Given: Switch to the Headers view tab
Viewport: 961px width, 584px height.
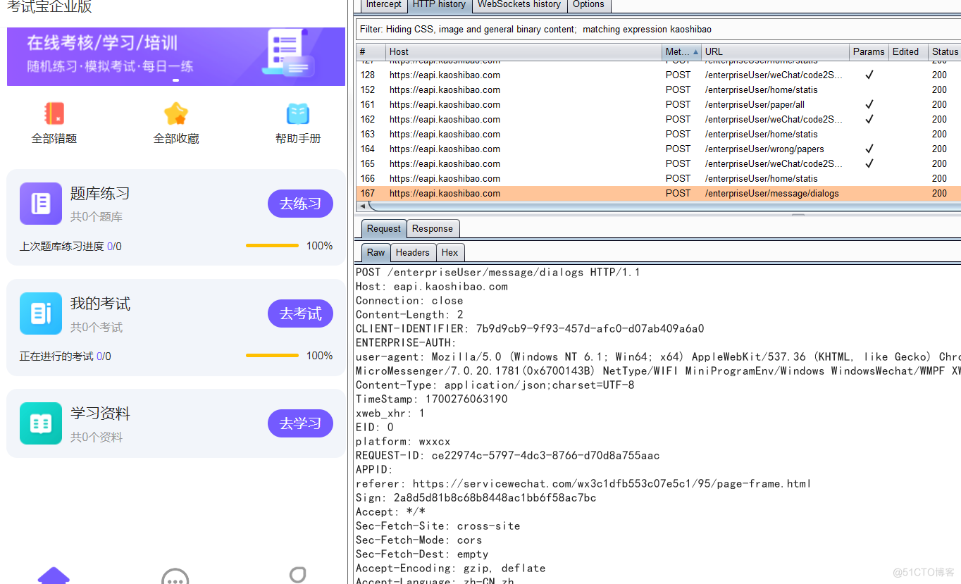Looking at the screenshot, I should click(413, 252).
